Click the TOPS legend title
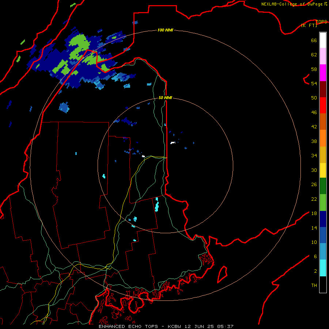Image resolution: width=329 pixels, height=329 pixels. pyautogui.click(x=321, y=22)
